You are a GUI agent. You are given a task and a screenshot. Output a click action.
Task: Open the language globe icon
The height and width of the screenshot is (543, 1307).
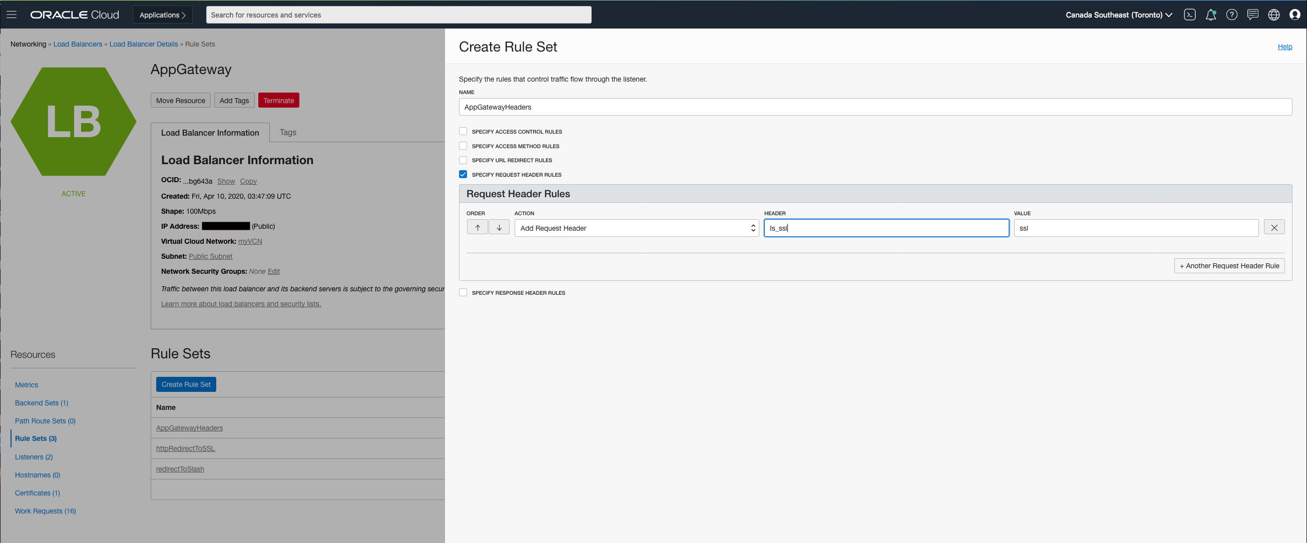(1273, 15)
